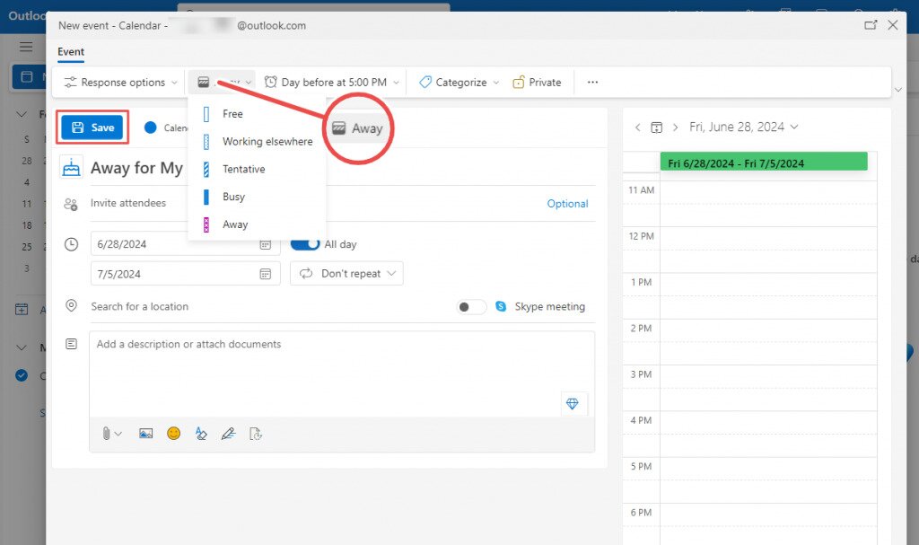The width and height of the screenshot is (919, 545).
Task: Click the emoji insertion icon
Action: [173, 434]
